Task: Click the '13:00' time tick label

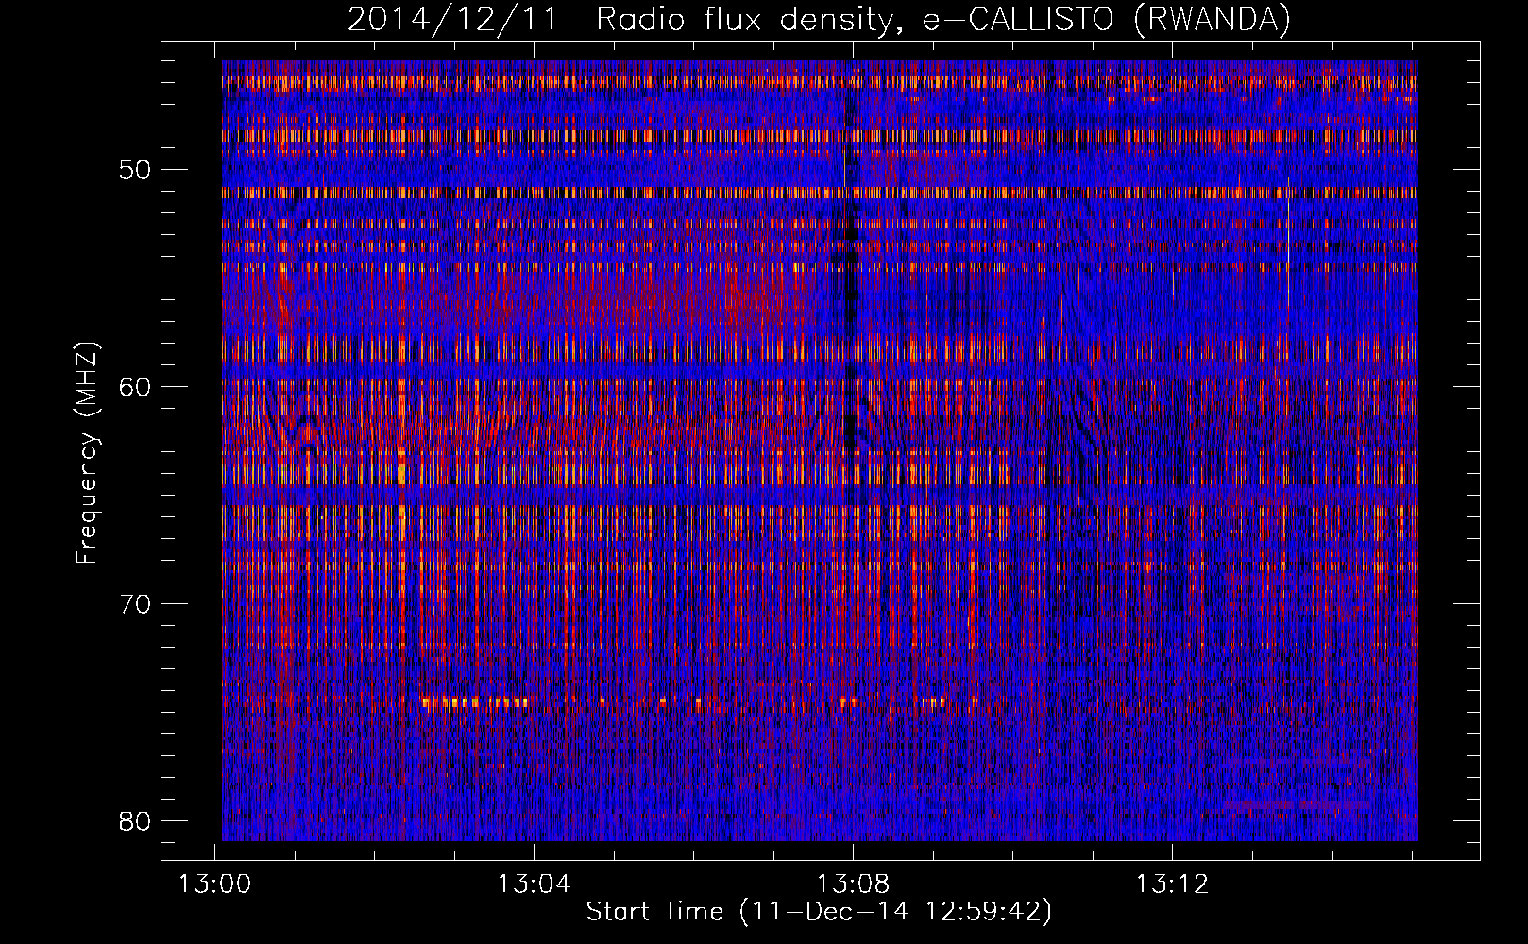Action: [215, 885]
